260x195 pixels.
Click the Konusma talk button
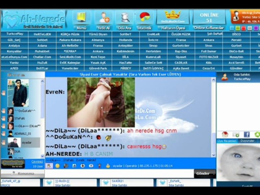click(x=23, y=173)
